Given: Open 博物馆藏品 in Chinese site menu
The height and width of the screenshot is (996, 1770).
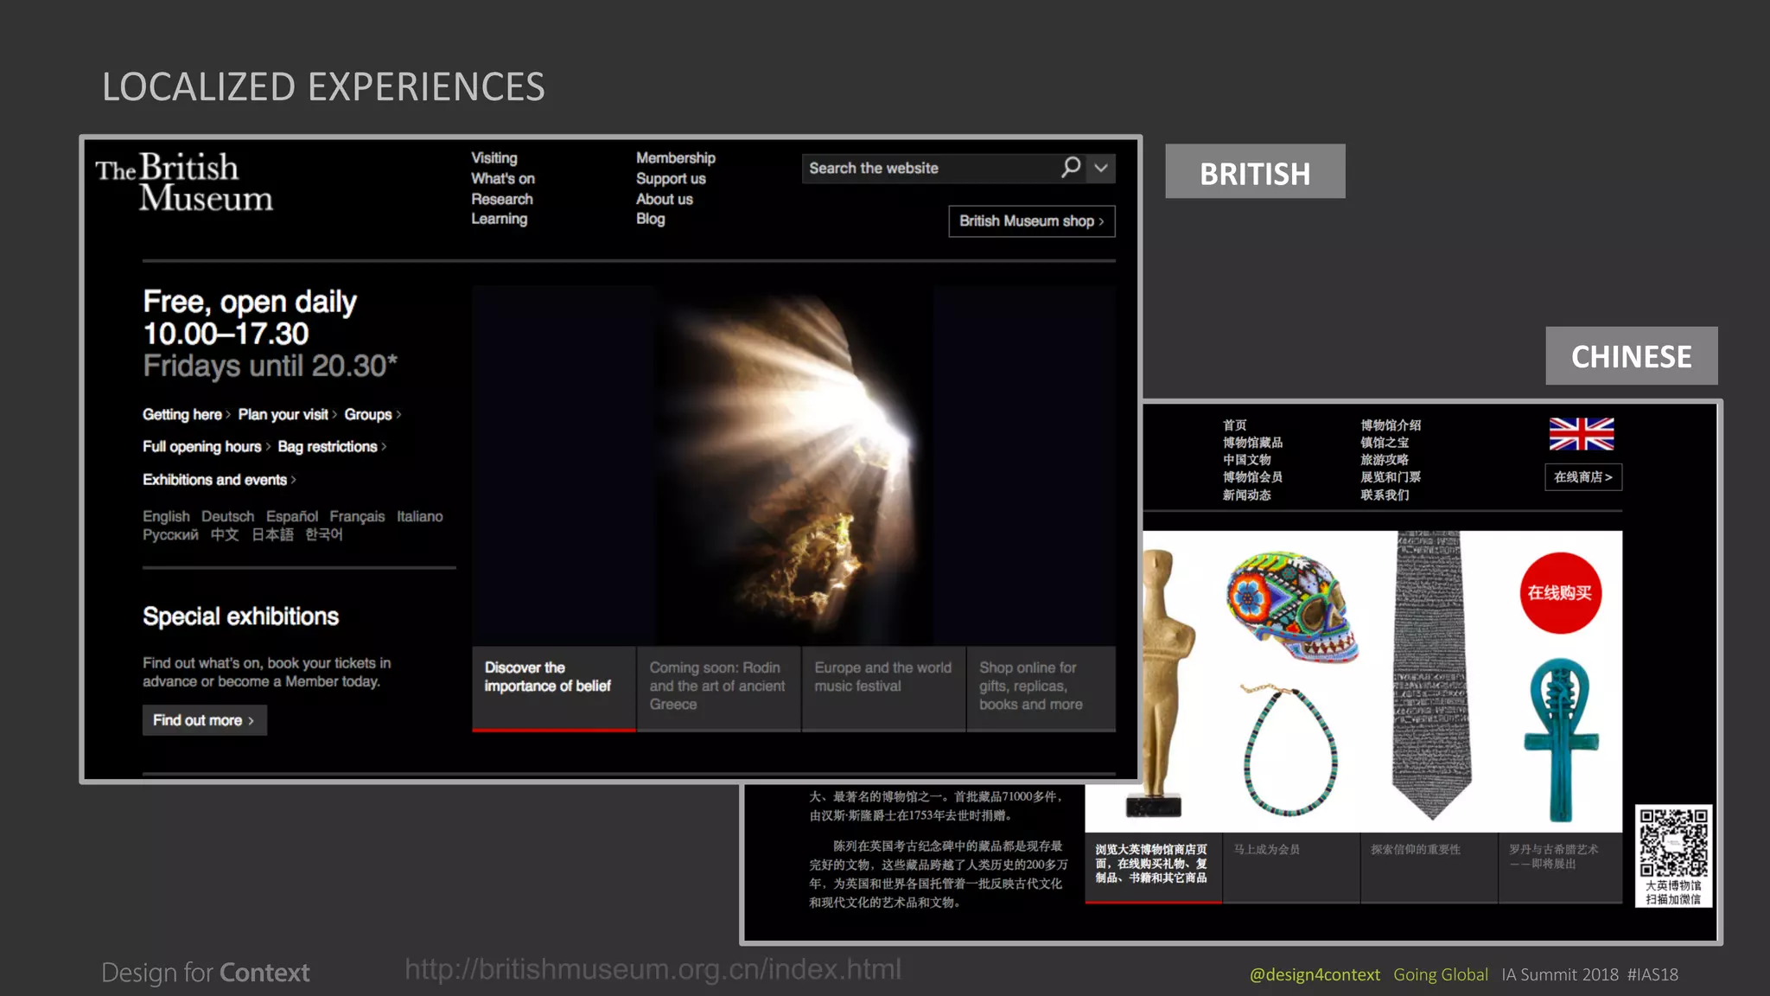Looking at the screenshot, I should 1253,443.
